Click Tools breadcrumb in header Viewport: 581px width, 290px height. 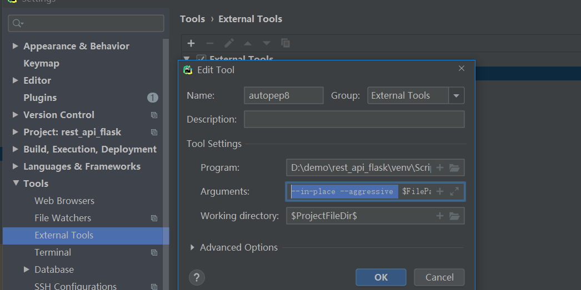(x=192, y=19)
